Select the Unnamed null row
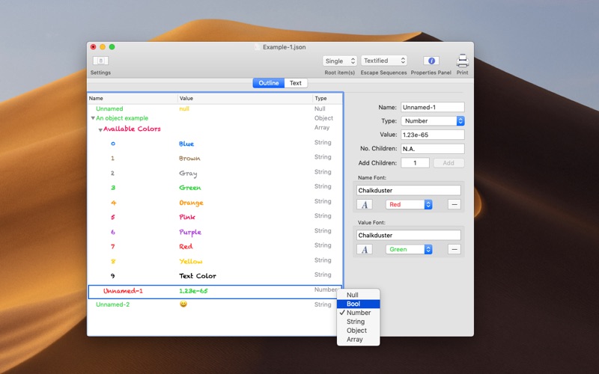Image resolution: width=599 pixels, height=374 pixels. 215,108
